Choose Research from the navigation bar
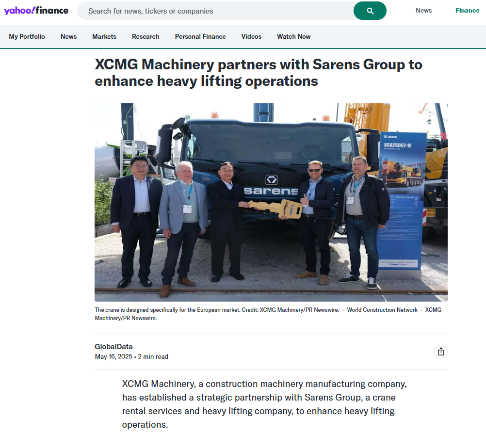 [146, 36]
